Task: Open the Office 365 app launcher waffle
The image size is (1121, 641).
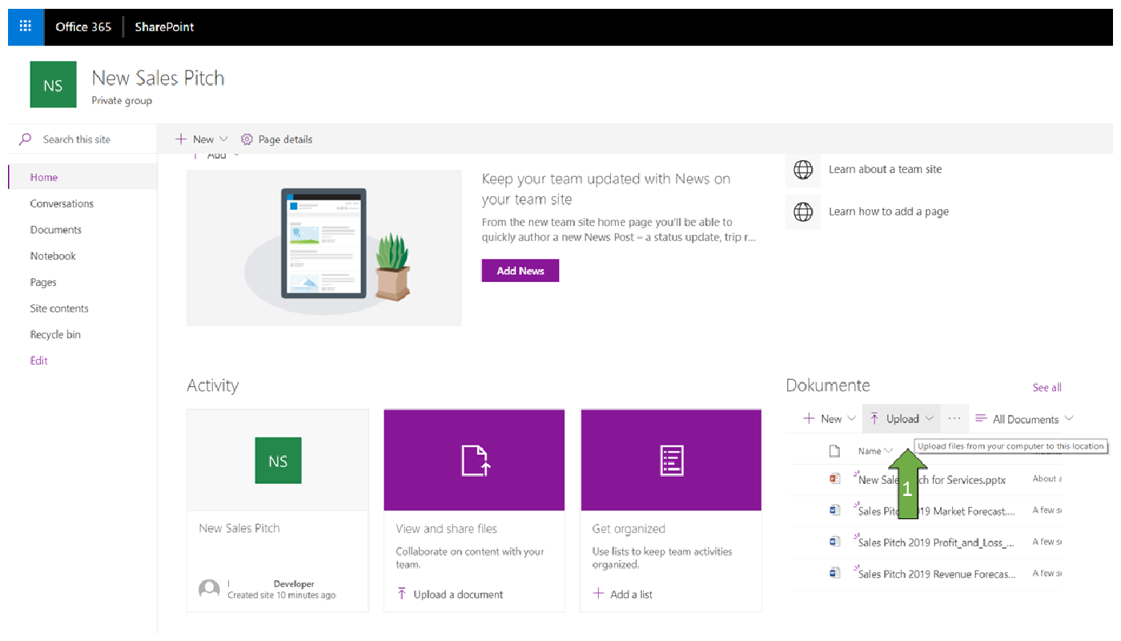Action: tap(25, 26)
